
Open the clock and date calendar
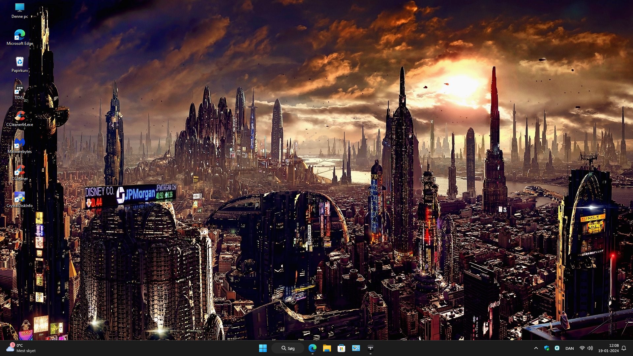tap(608, 348)
